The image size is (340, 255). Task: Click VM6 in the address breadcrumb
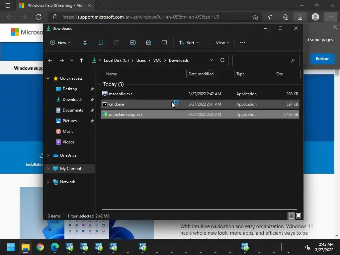157,60
